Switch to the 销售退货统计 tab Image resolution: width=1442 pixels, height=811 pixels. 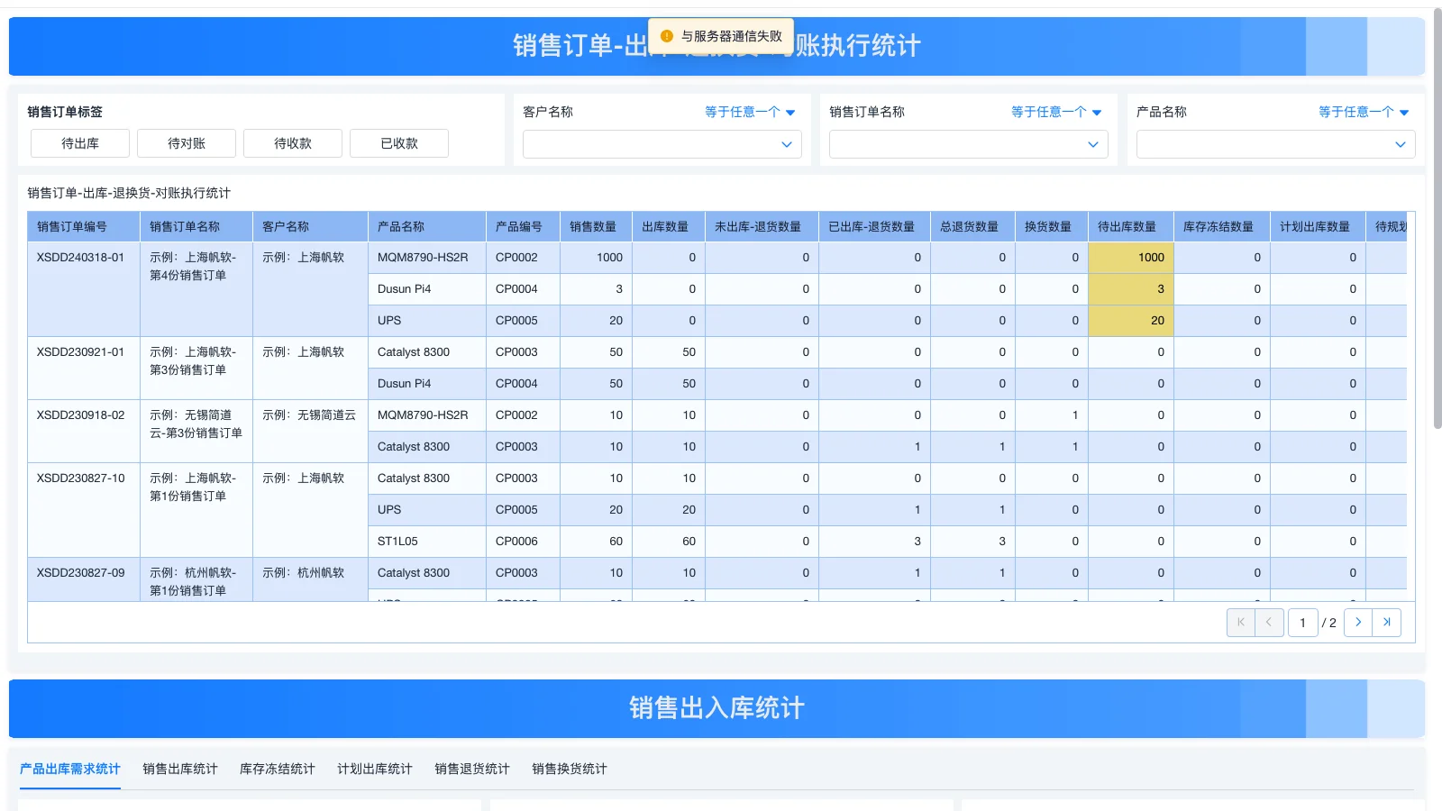[472, 769]
